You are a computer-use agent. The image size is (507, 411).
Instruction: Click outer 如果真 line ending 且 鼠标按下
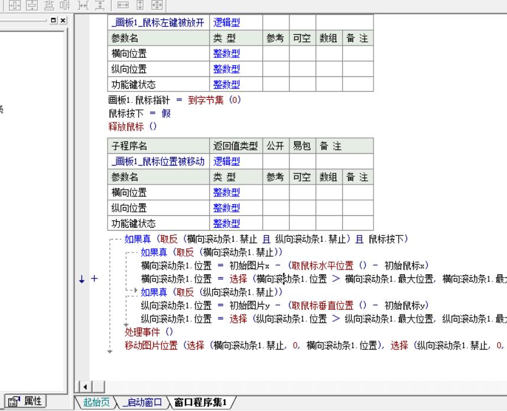click(x=266, y=239)
